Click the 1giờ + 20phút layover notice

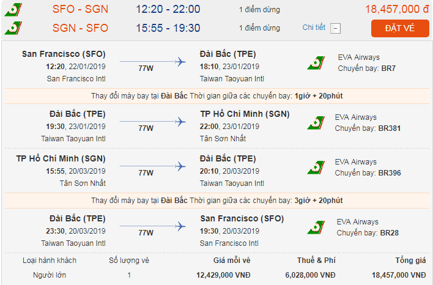pos(319,96)
